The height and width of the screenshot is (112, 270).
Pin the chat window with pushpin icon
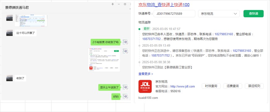click(113, 4)
